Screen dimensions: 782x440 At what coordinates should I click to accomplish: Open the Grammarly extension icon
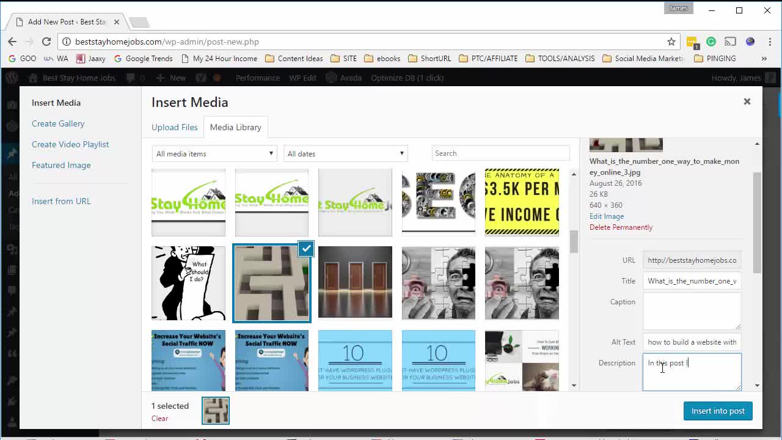click(x=711, y=42)
